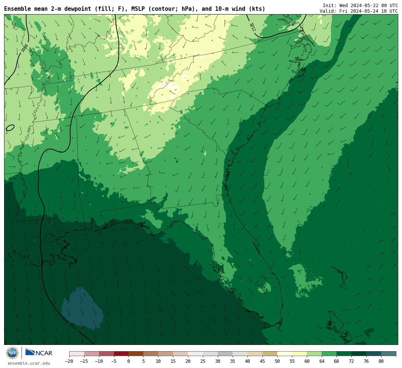Click the NCAR logo
402x368 pixels.
pos(39,353)
